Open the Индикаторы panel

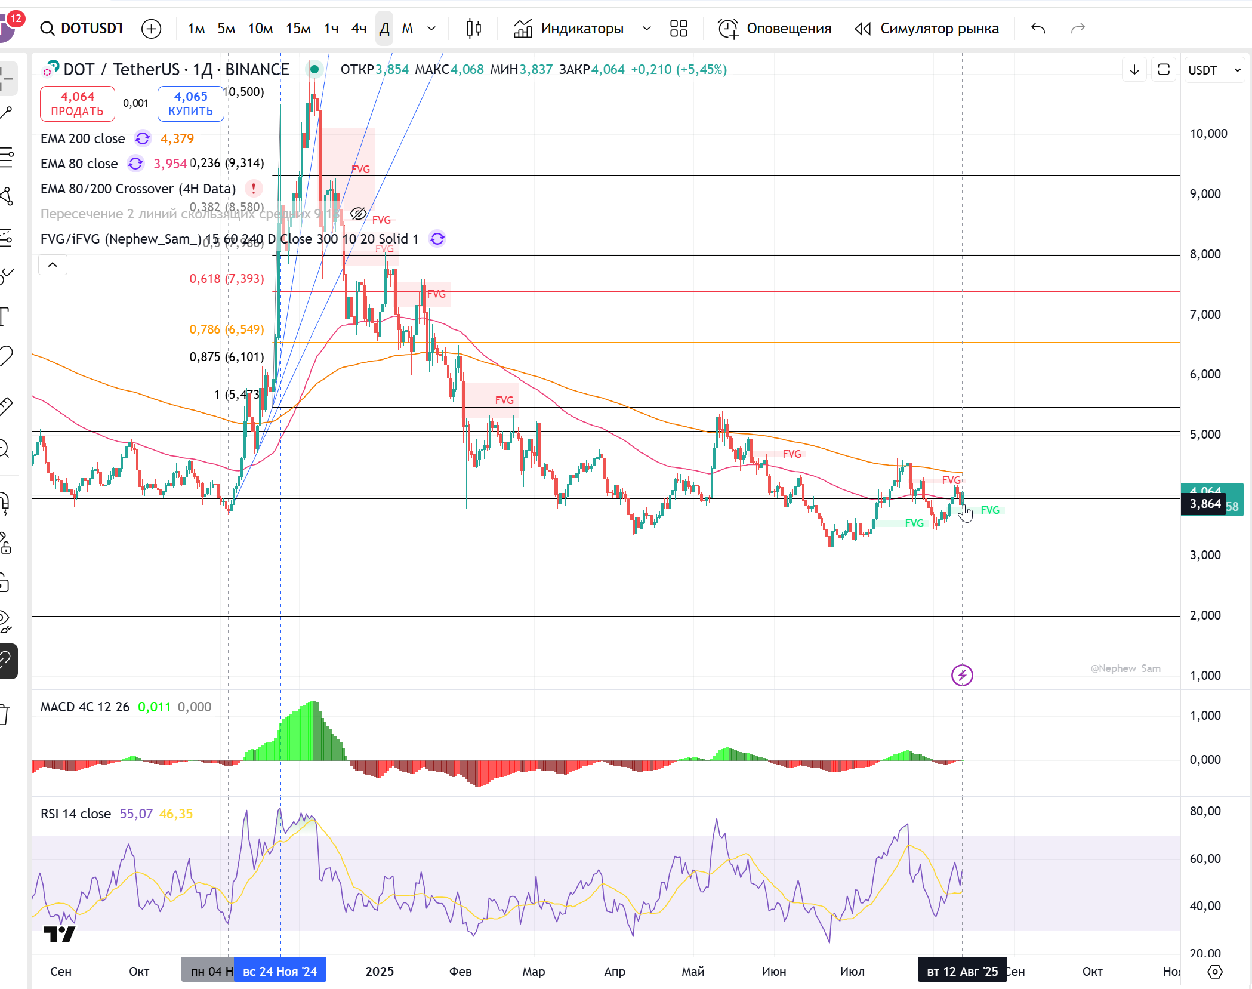point(568,28)
